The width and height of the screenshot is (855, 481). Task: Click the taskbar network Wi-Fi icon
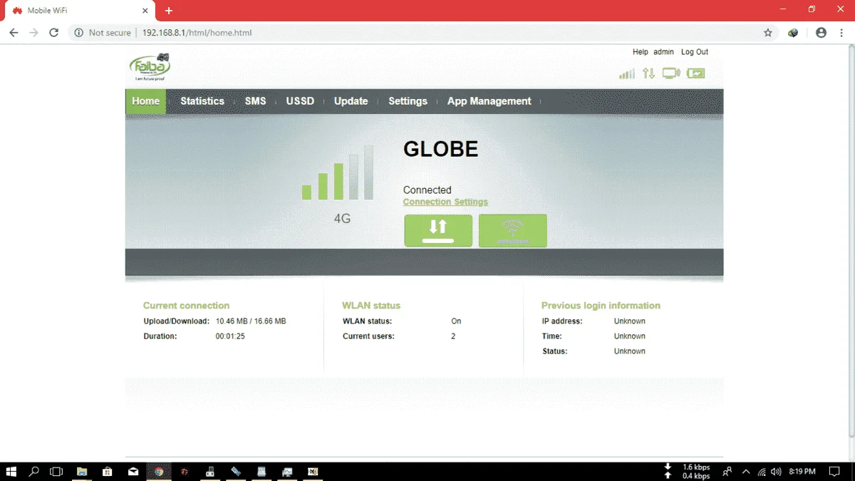coord(762,471)
